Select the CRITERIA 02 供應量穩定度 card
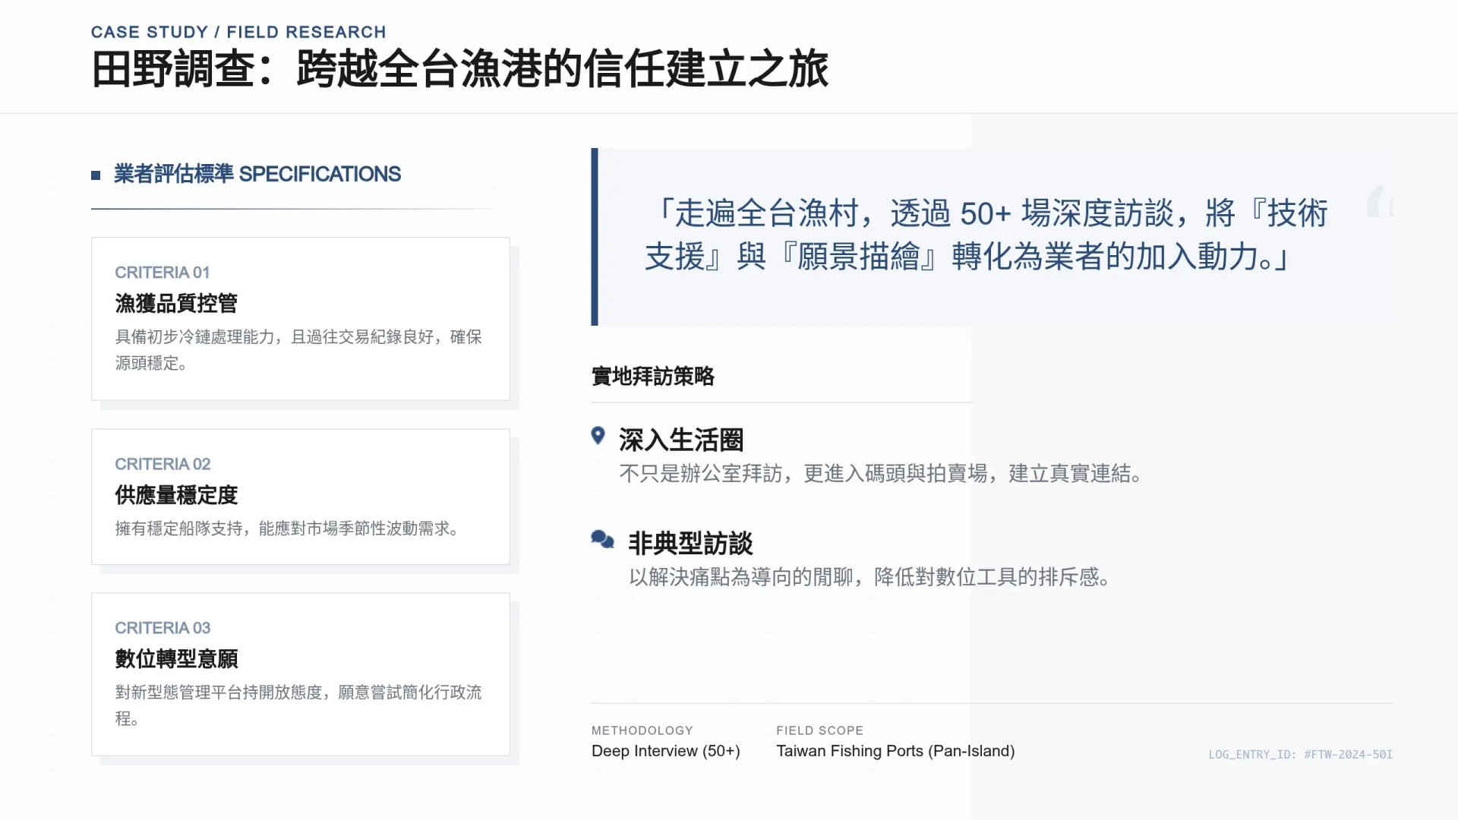This screenshot has height=820, width=1458. (300, 497)
